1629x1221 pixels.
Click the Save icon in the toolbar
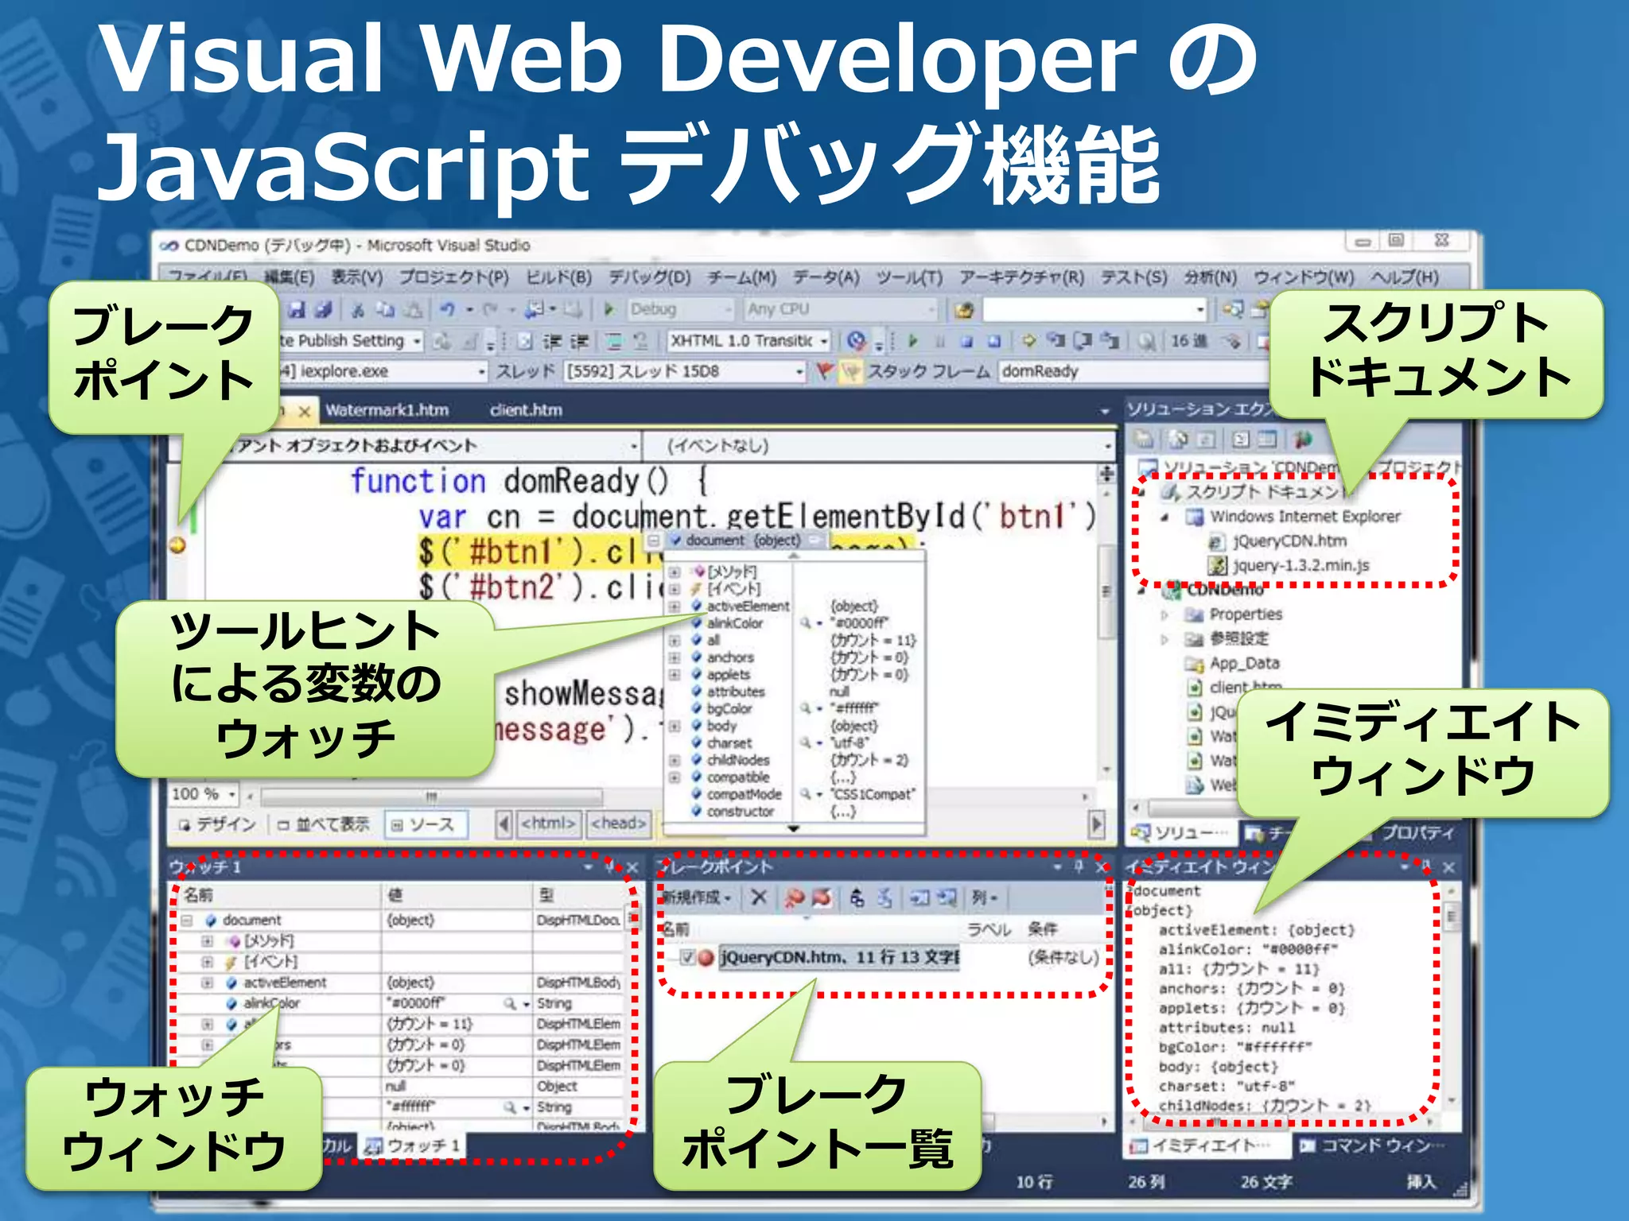(297, 309)
